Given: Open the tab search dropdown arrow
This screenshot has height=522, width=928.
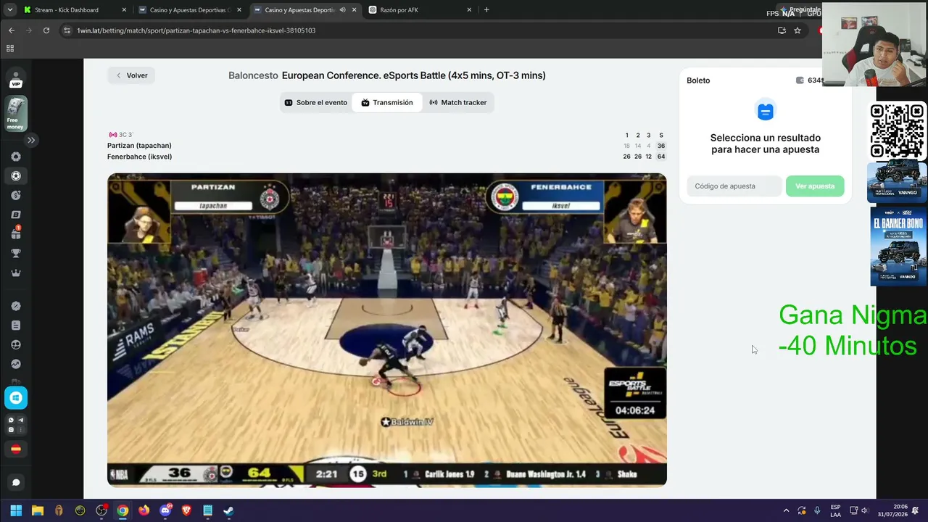Looking at the screenshot, I should point(9,10).
